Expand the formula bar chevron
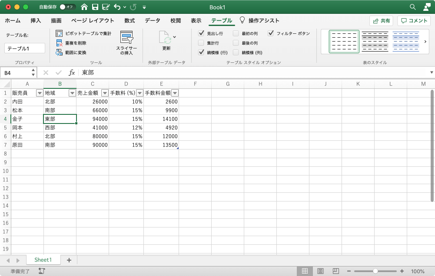Image resolution: width=435 pixels, height=276 pixels. [432, 72]
